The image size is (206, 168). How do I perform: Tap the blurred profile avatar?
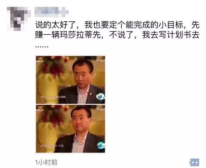click(18, 19)
